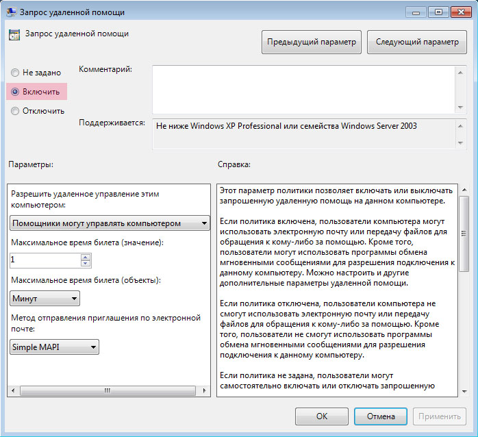Confirm with the OK button
Screen dimensions: 478x437
pos(322,416)
